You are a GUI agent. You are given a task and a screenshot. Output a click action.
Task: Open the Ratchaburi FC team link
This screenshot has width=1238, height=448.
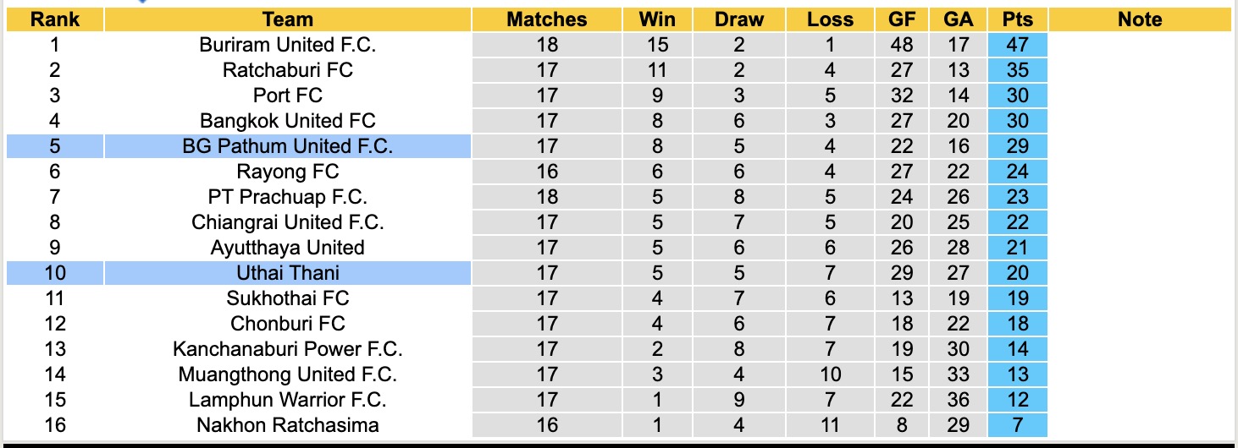click(287, 70)
